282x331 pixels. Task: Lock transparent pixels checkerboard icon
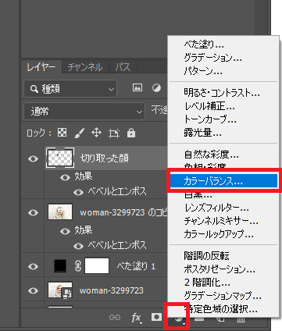(62, 133)
